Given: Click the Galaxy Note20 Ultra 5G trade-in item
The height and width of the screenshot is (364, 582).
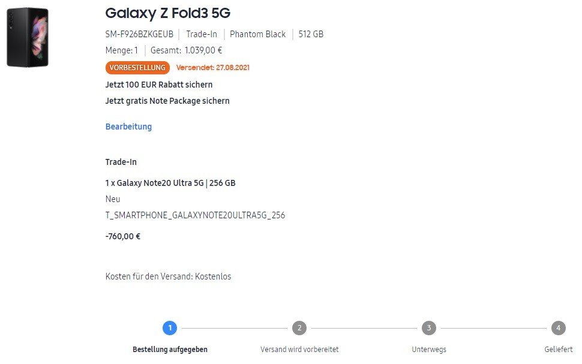Looking at the screenshot, I should [x=170, y=183].
